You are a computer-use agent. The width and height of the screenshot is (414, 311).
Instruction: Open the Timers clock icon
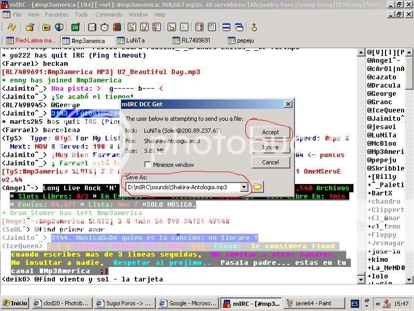click(105, 27)
